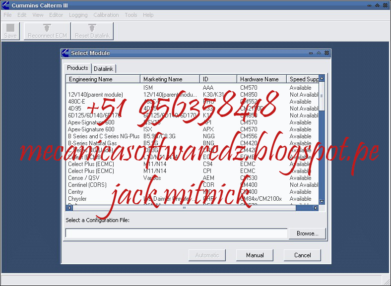The width and height of the screenshot is (391, 286).
Task: Open the Edit menu
Action: (x=22, y=15)
